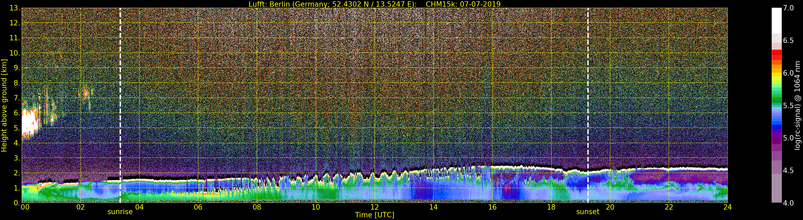Click the height tick label '10.'
Screen dimensions: 803x220
(15, 53)
